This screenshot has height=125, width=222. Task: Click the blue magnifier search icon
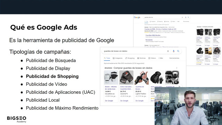click(178, 51)
